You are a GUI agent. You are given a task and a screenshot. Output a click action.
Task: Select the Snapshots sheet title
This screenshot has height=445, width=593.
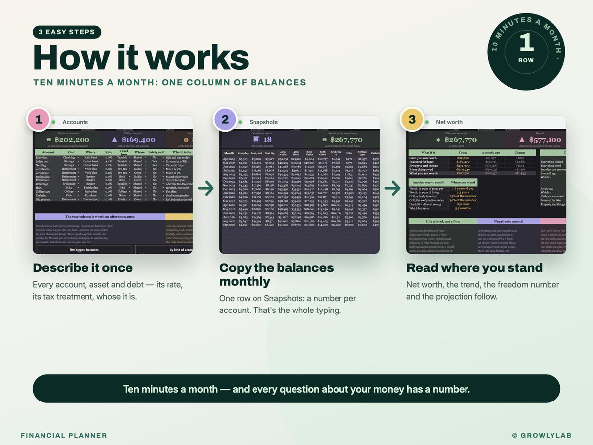(x=263, y=122)
